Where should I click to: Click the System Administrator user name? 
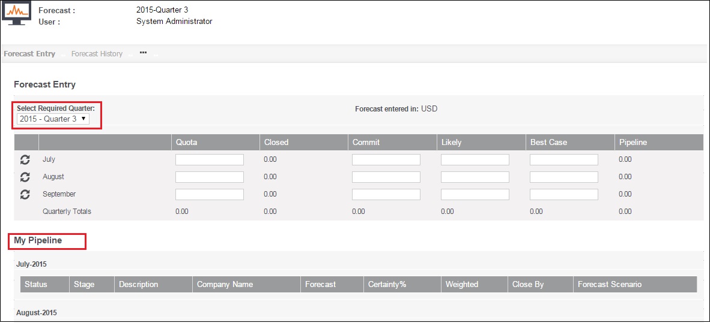[x=174, y=21]
